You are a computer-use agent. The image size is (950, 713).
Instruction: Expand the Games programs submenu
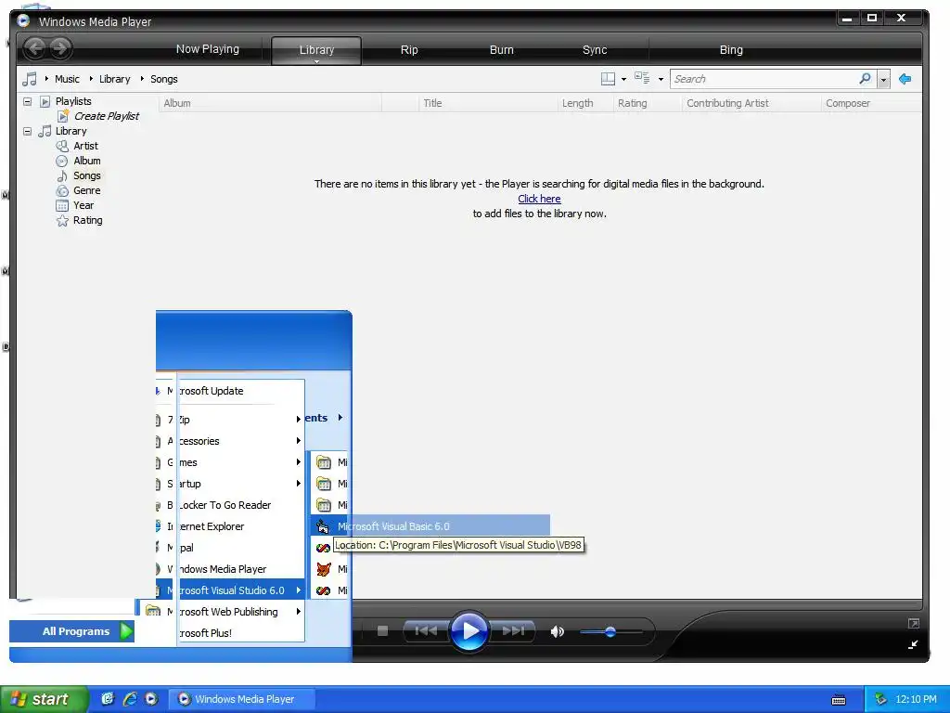[230, 462]
